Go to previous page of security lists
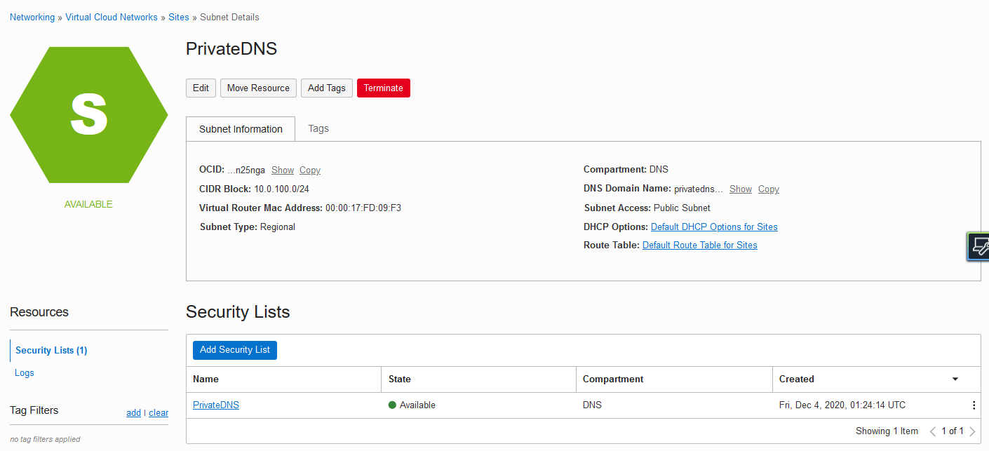The height and width of the screenshot is (451, 989). pyautogui.click(x=933, y=431)
